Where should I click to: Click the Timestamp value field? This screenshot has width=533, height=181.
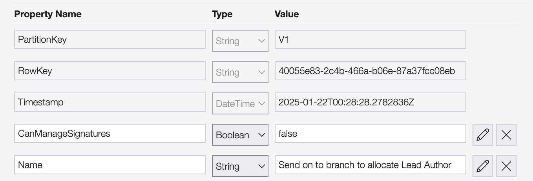[x=370, y=102]
